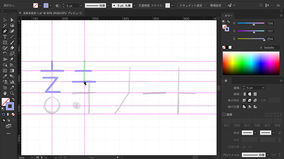Select the Line Segment tool
This screenshot has height=159, width=284.
(12, 37)
